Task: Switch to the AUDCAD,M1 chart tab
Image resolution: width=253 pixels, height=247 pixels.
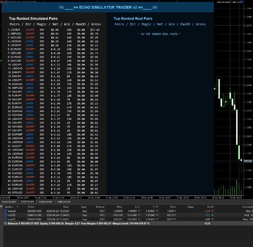Action: coord(9,202)
